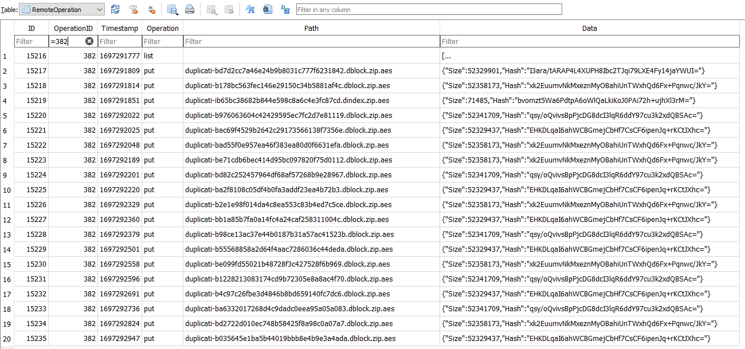Select path duplicati-b976063604c42429595ec7fc2d7e81119.dblock.zip.aes

point(311,116)
